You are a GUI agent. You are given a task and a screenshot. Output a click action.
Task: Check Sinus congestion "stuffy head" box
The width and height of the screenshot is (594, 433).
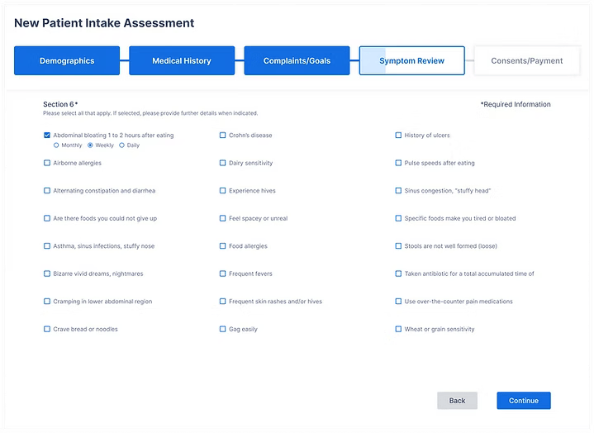[x=398, y=191]
